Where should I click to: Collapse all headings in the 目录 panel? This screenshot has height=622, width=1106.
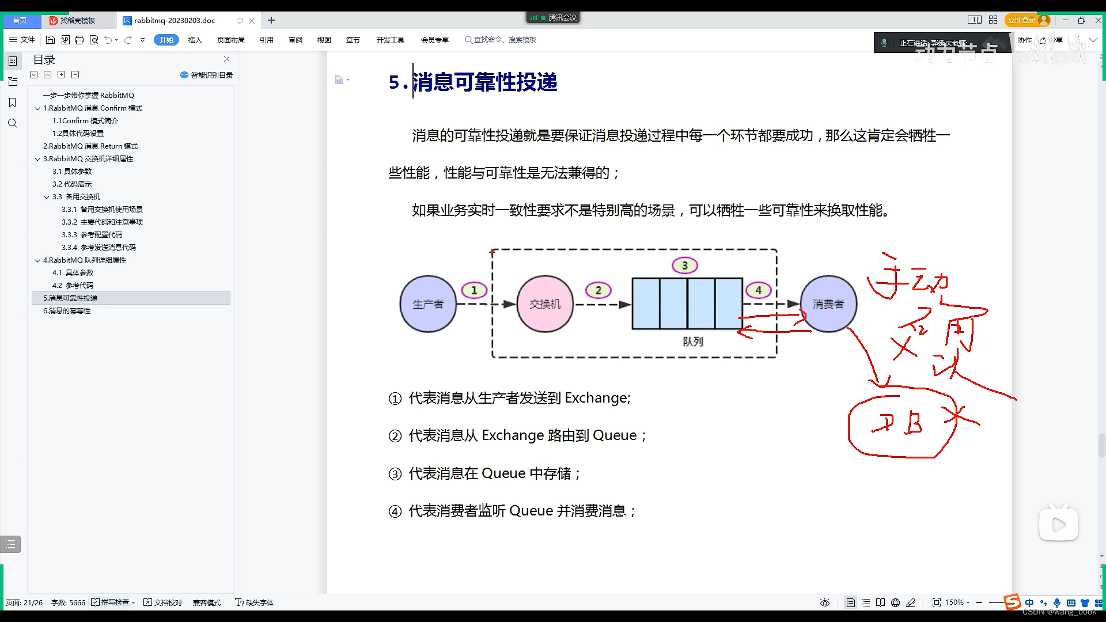click(x=75, y=75)
